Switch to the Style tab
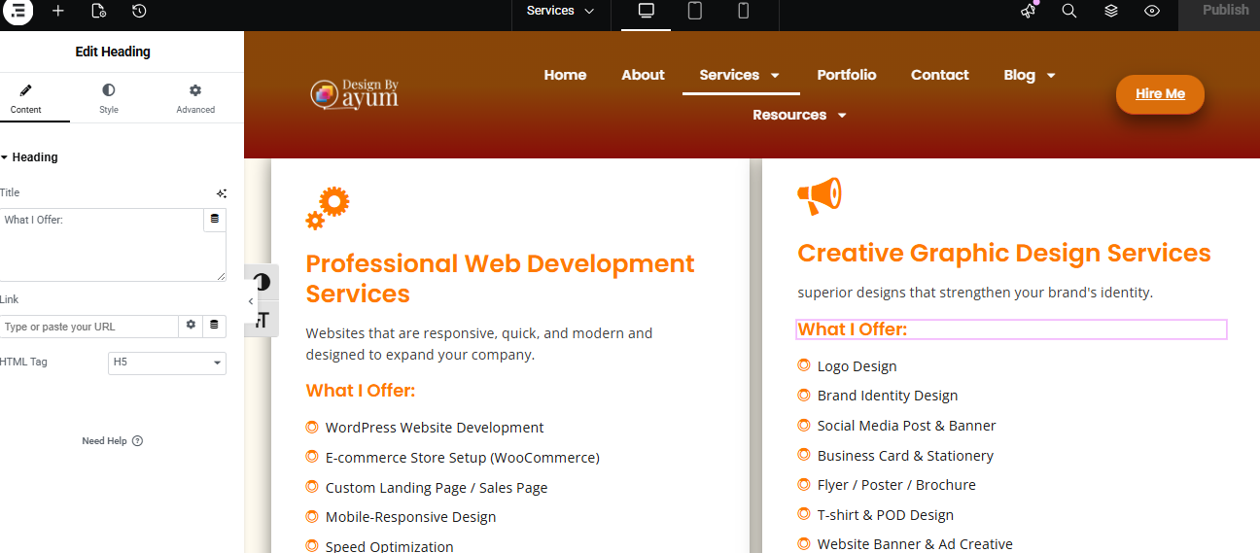 pyautogui.click(x=109, y=98)
